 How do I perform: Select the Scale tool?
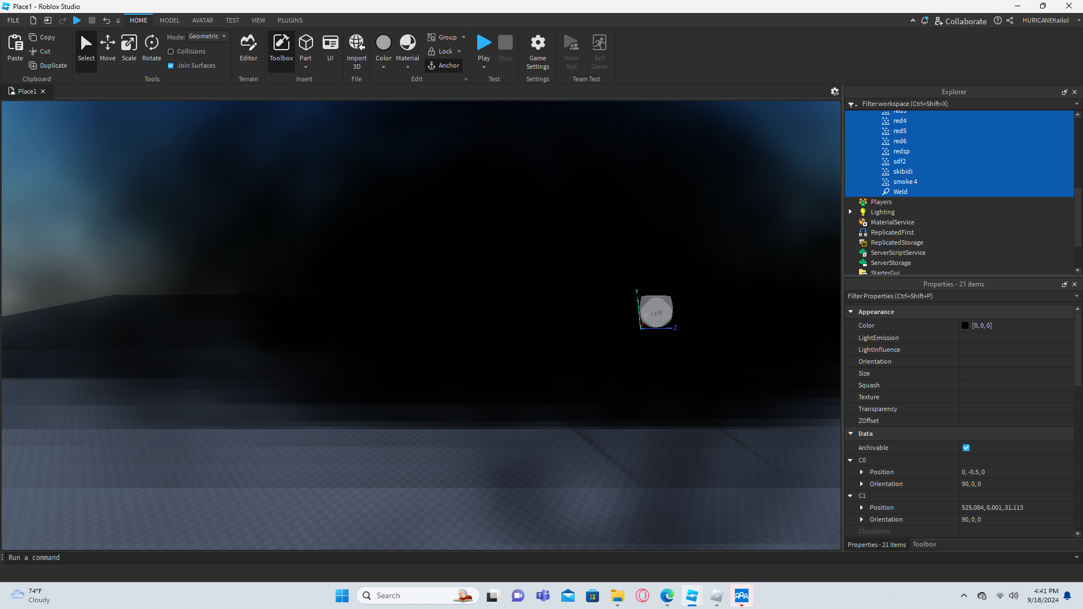point(129,48)
